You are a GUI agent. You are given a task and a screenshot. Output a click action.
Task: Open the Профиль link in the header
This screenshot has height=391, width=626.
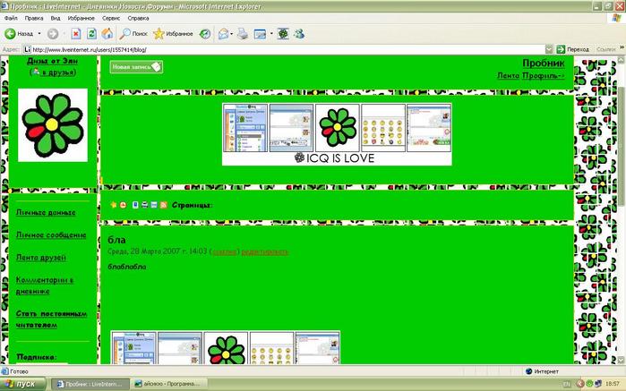544,75
